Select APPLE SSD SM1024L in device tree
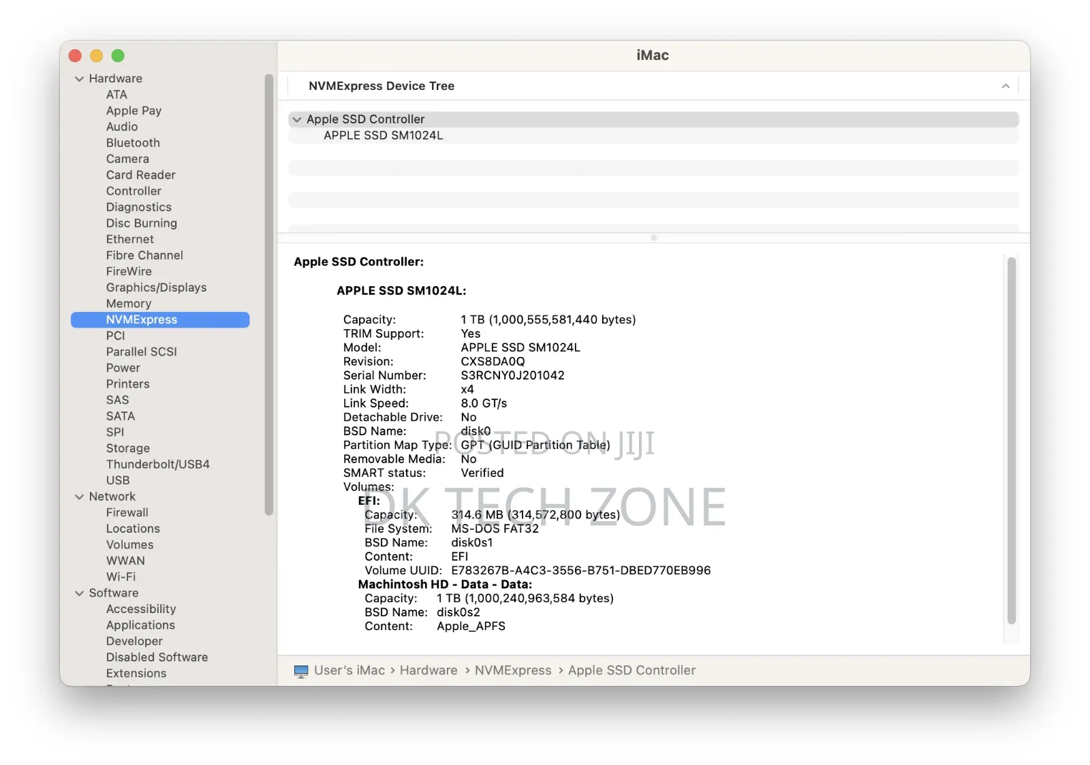Image resolution: width=1090 pixels, height=765 pixels. point(384,136)
